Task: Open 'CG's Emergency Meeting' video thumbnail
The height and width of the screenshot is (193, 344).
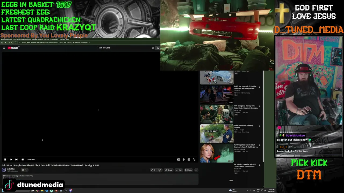Action: click(217, 114)
